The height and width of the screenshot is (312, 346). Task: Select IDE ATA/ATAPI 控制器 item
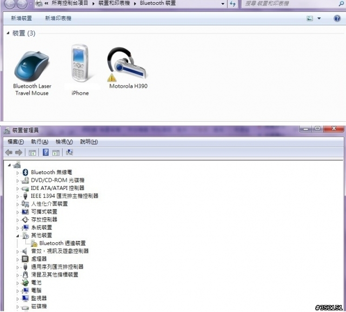pyautogui.click(x=58, y=188)
